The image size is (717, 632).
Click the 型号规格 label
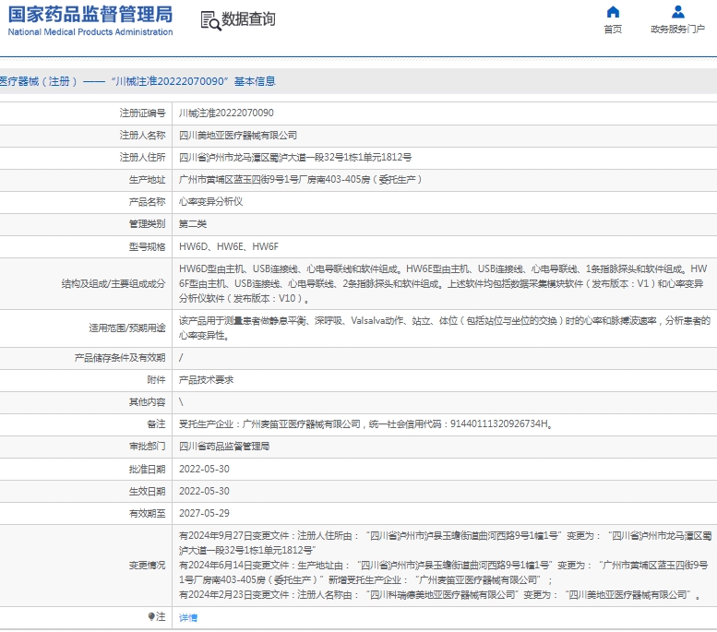[147, 247]
